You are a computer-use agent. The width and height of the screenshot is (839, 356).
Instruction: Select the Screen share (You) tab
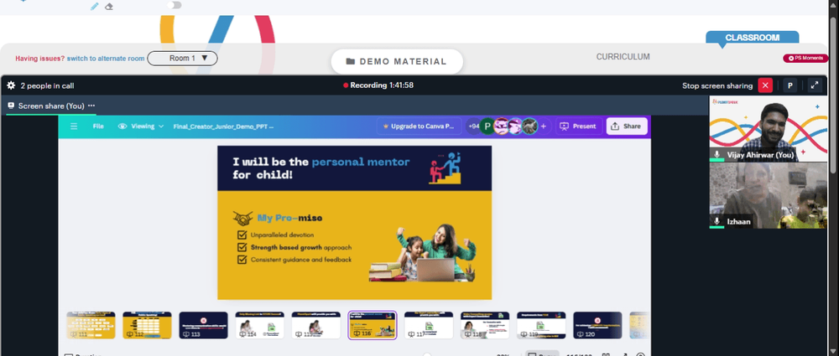[51, 106]
